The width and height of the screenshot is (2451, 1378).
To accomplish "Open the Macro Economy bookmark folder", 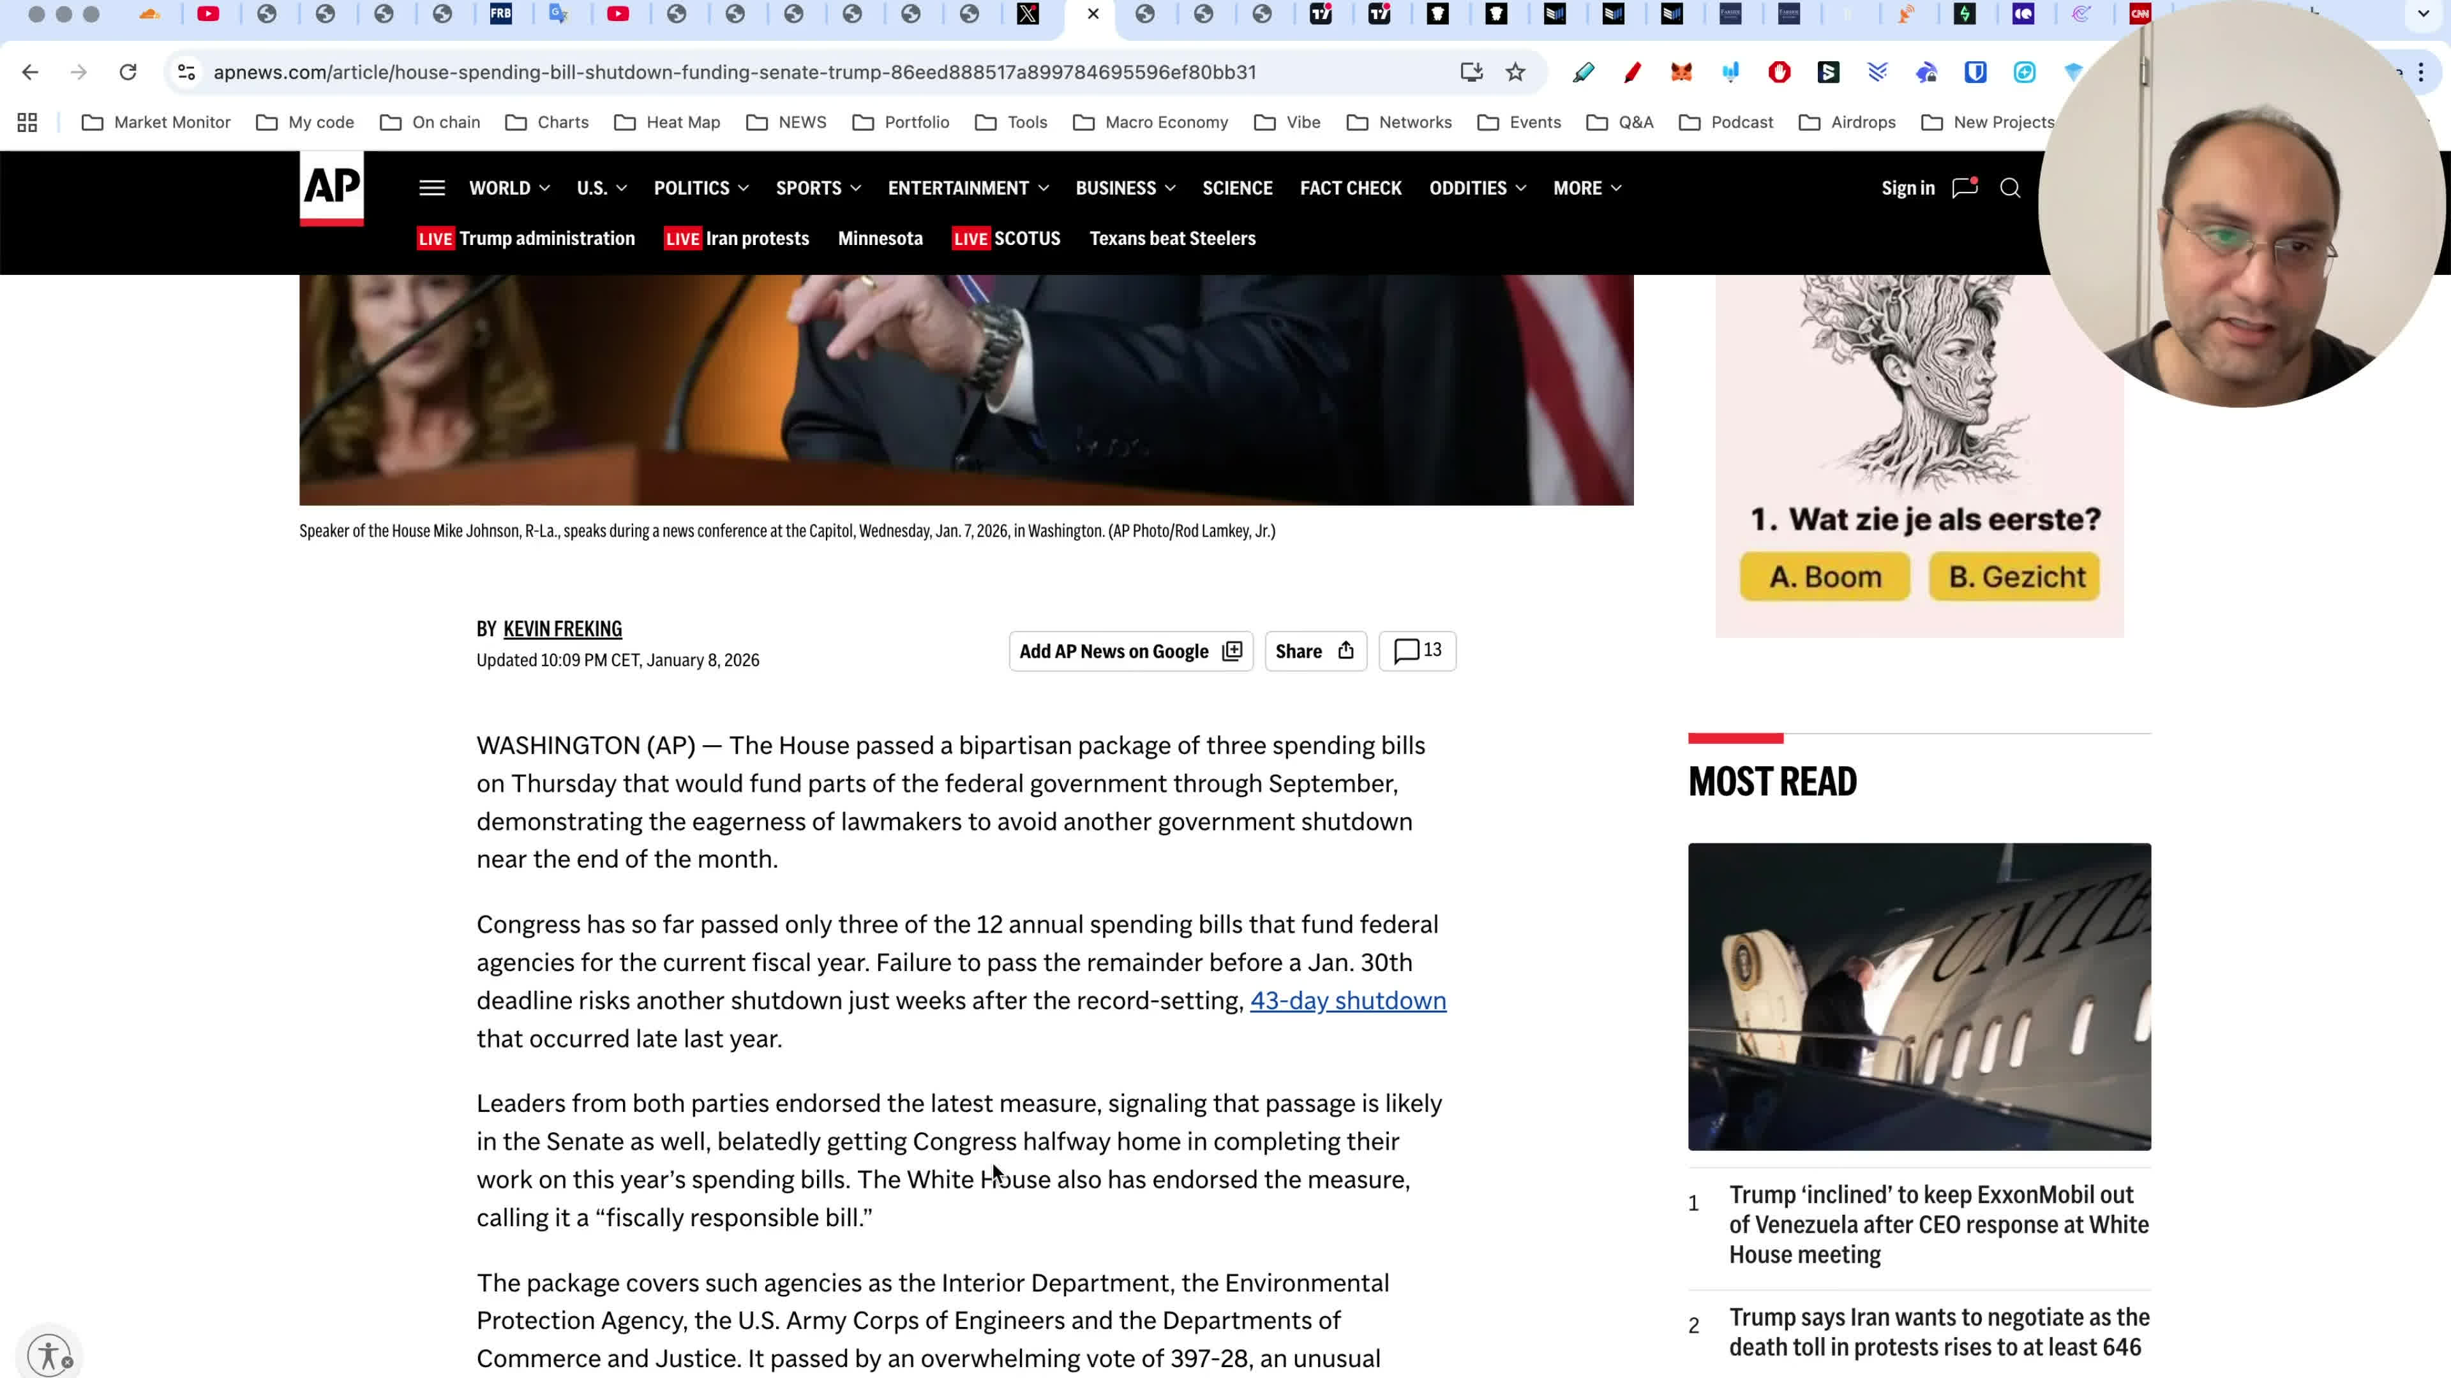I will click(1151, 122).
